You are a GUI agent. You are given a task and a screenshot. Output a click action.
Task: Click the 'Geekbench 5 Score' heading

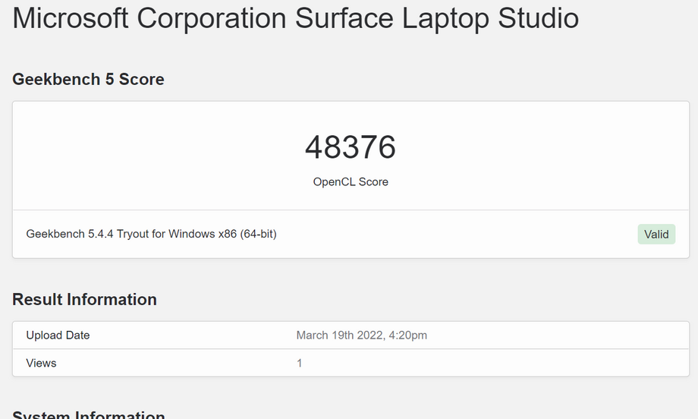click(88, 79)
